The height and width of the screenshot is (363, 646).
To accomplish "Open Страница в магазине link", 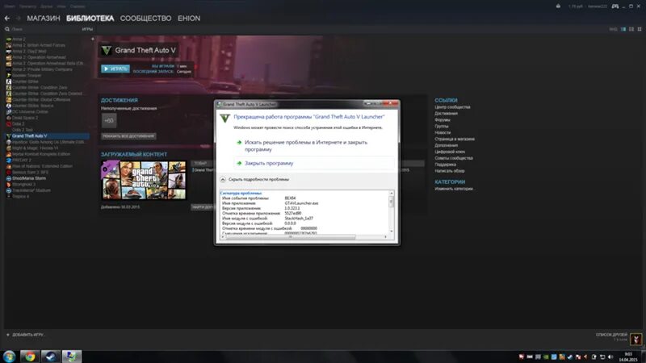I will click(455, 139).
